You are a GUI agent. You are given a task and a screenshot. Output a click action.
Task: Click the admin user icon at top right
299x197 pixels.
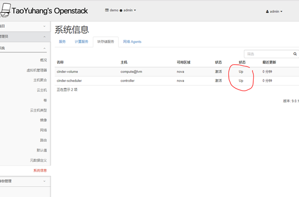(267, 12)
